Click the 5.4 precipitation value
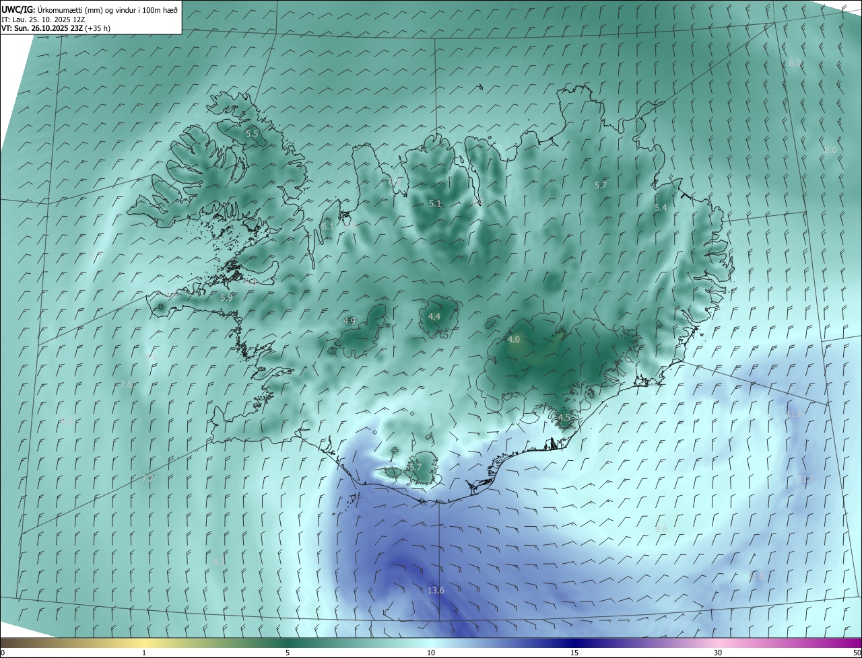The width and height of the screenshot is (862, 658). (x=661, y=208)
